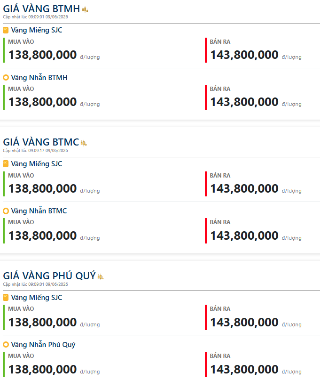This screenshot has height=381, width=320.
Task: Click the SJC gold bar icon under BTMC
Action: coord(6,164)
